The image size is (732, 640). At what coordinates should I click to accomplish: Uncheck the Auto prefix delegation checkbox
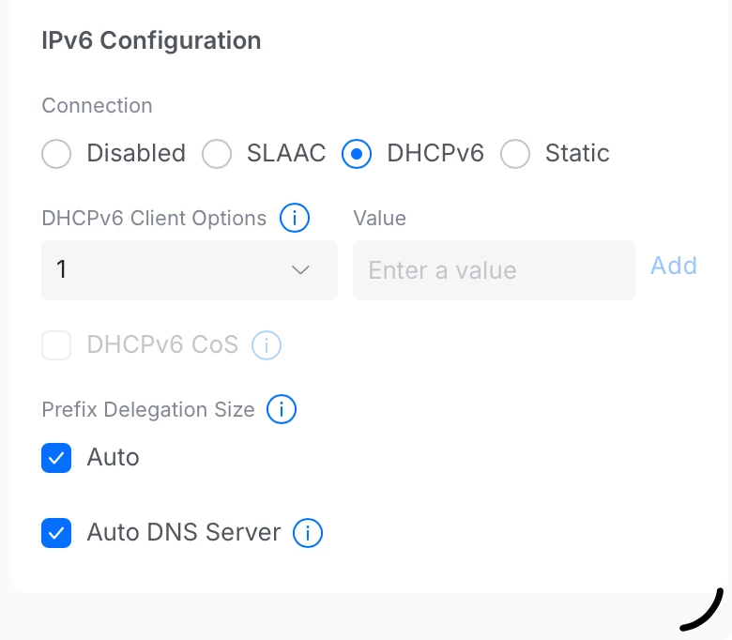tap(57, 458)
